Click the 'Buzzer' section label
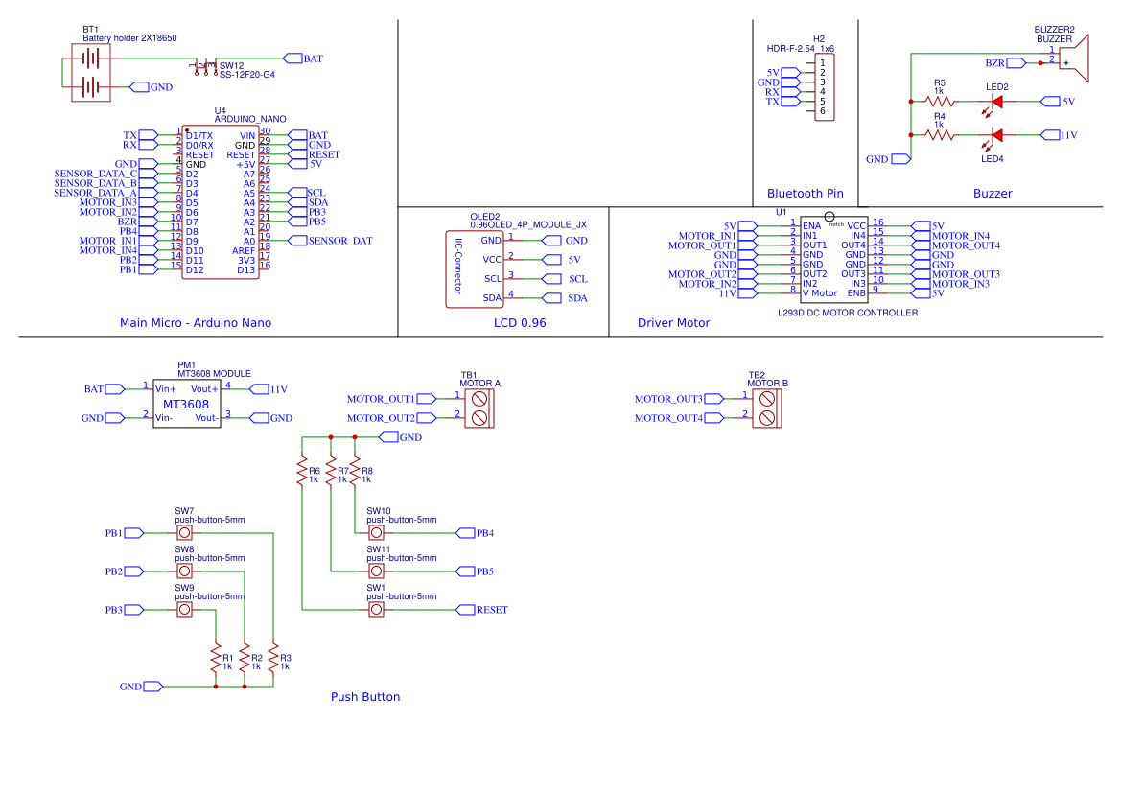 pyautogui.click(x=993, y=194)
